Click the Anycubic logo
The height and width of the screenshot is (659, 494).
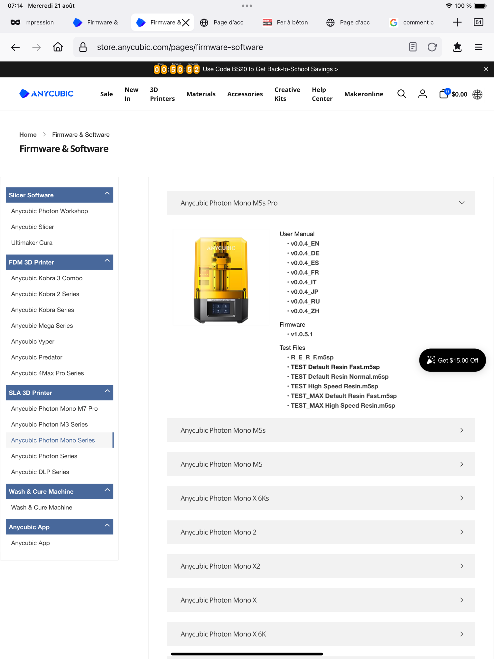(x=47, y=94)
